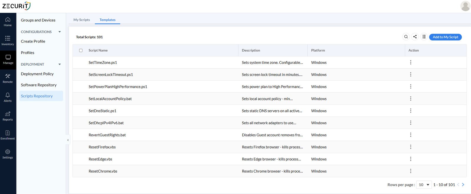
Task: Select the Templates tab
Action: 107,20
